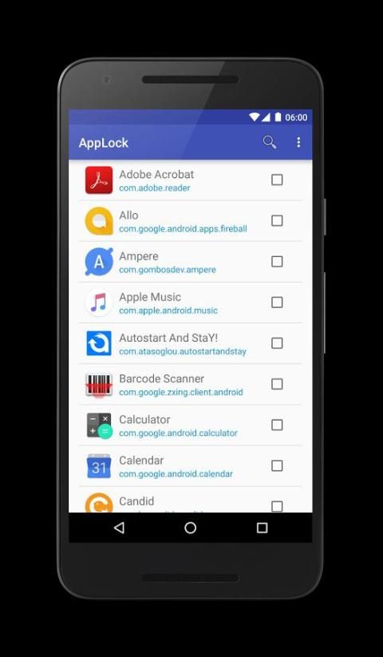Viewport: 383px width, 657px height.
Task: Tick the Apple Music checkbox
Action: click(277, 303)
